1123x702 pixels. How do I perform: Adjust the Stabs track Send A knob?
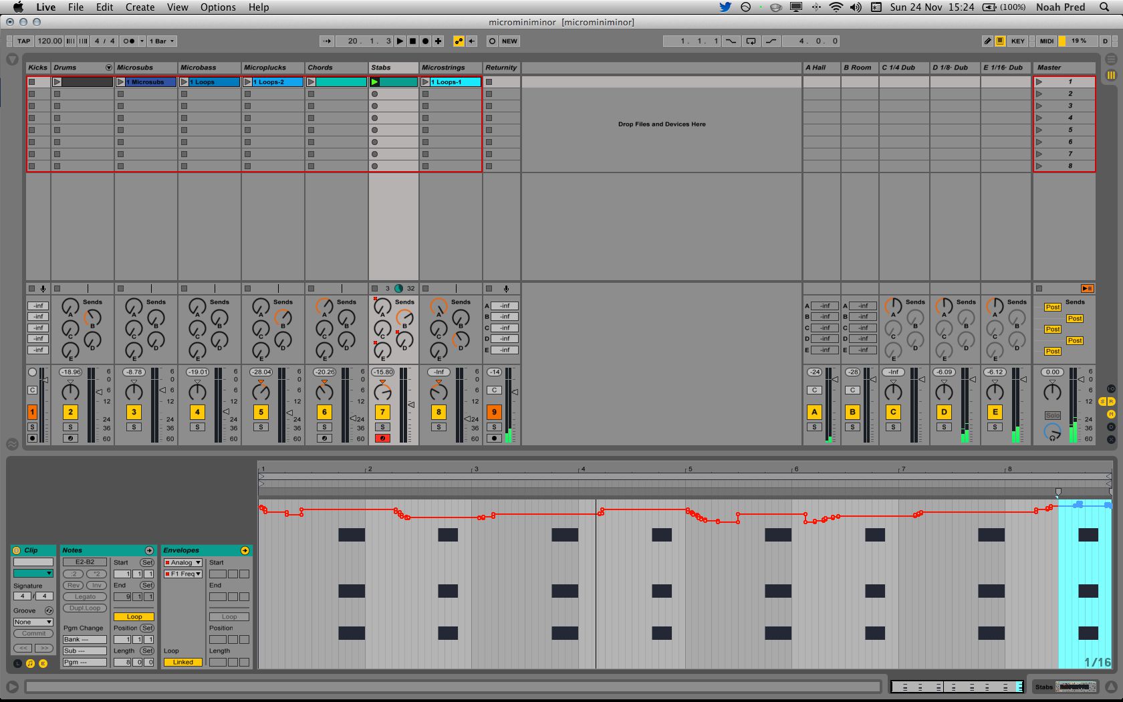tap(382, 307)
